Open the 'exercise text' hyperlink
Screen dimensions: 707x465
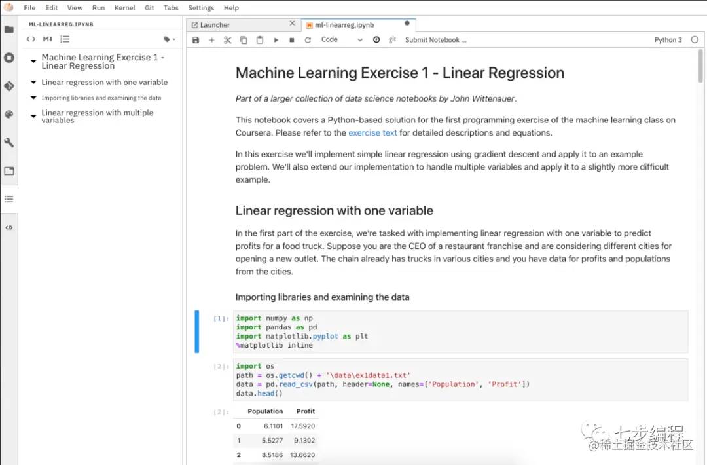pos(372,132)
